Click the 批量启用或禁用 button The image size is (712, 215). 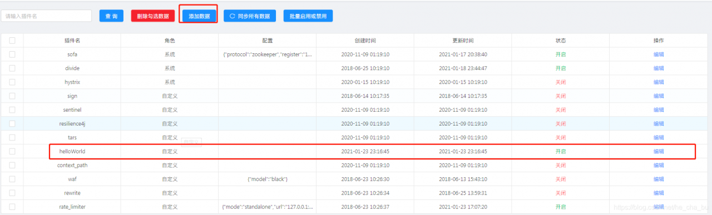click(x=308, y=16)
